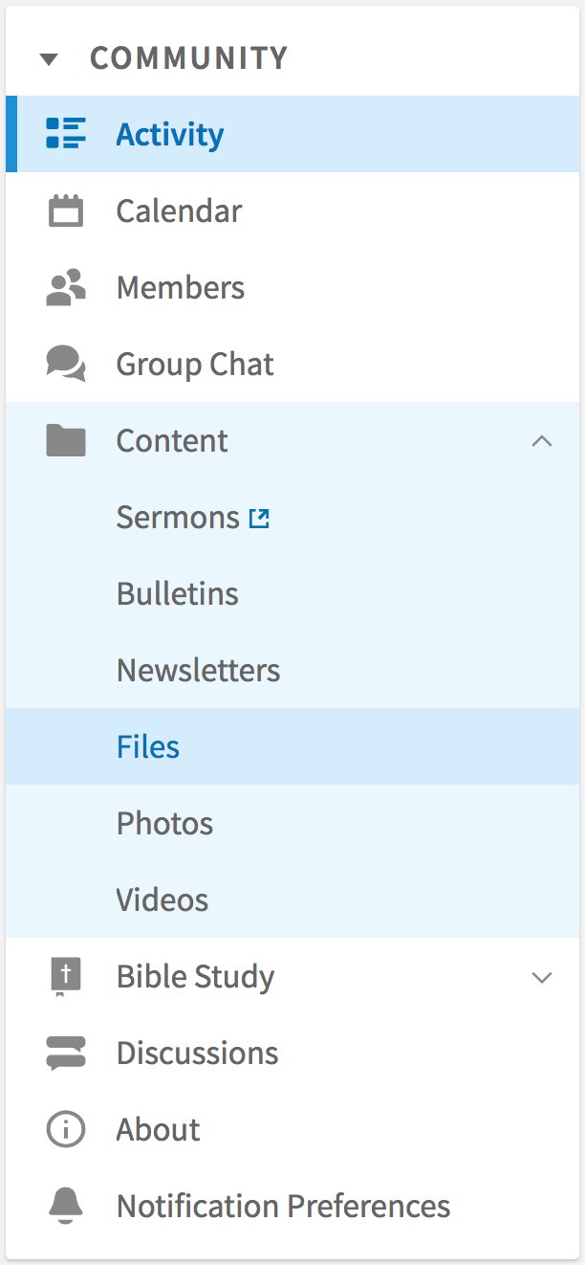The width and height of the screenshot is (585, 1265).
Task: Click the Content folder icon
Action: pyautogui.click(x=66, y=440)
